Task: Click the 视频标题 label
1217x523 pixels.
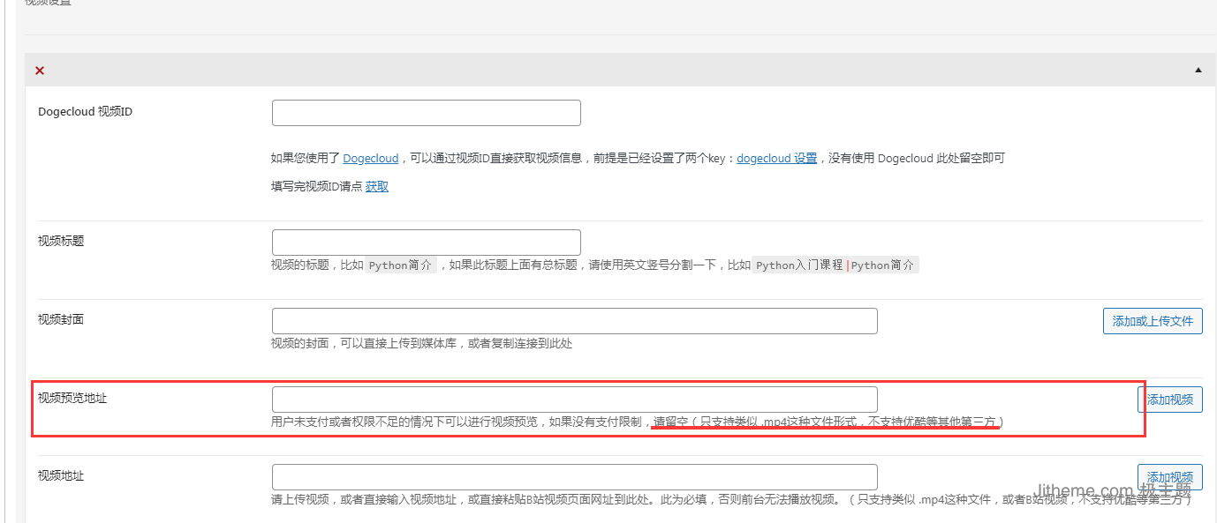Action: click(61, 241)
